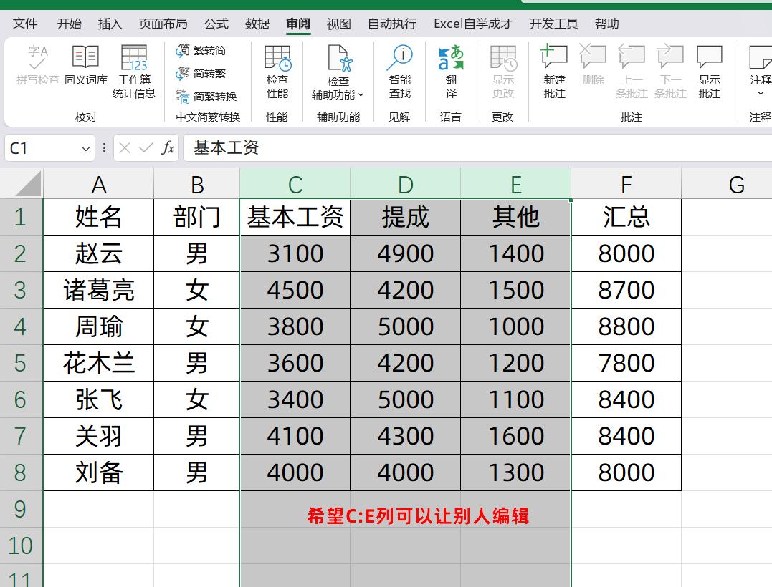
Task: Click the fx insert function icon
Action: [168, 148]
